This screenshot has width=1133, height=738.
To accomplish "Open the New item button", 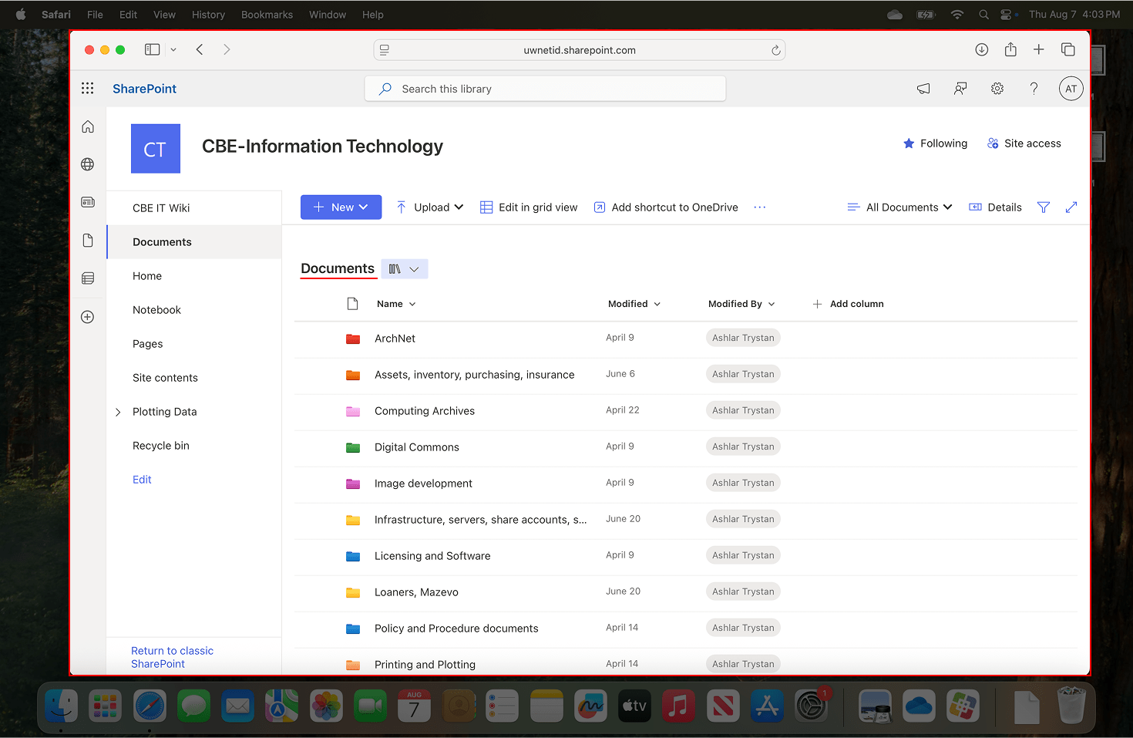I will (x=341, y=207).
